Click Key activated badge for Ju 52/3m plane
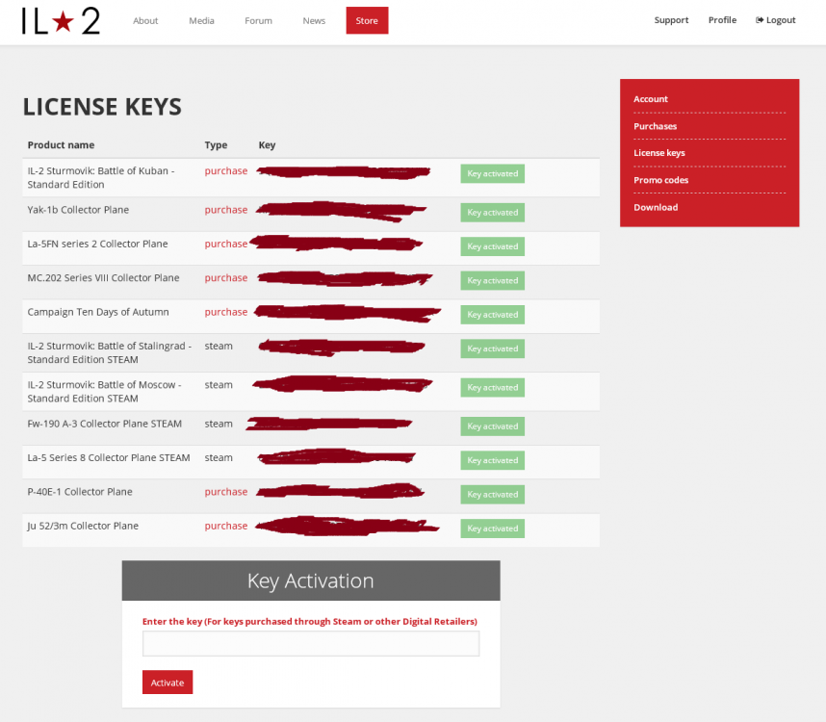This screenshot has height=722, width=826. 492,528
